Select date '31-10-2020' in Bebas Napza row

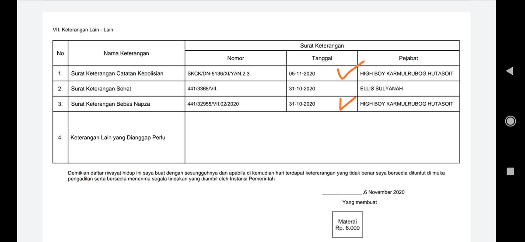(302, 104)
